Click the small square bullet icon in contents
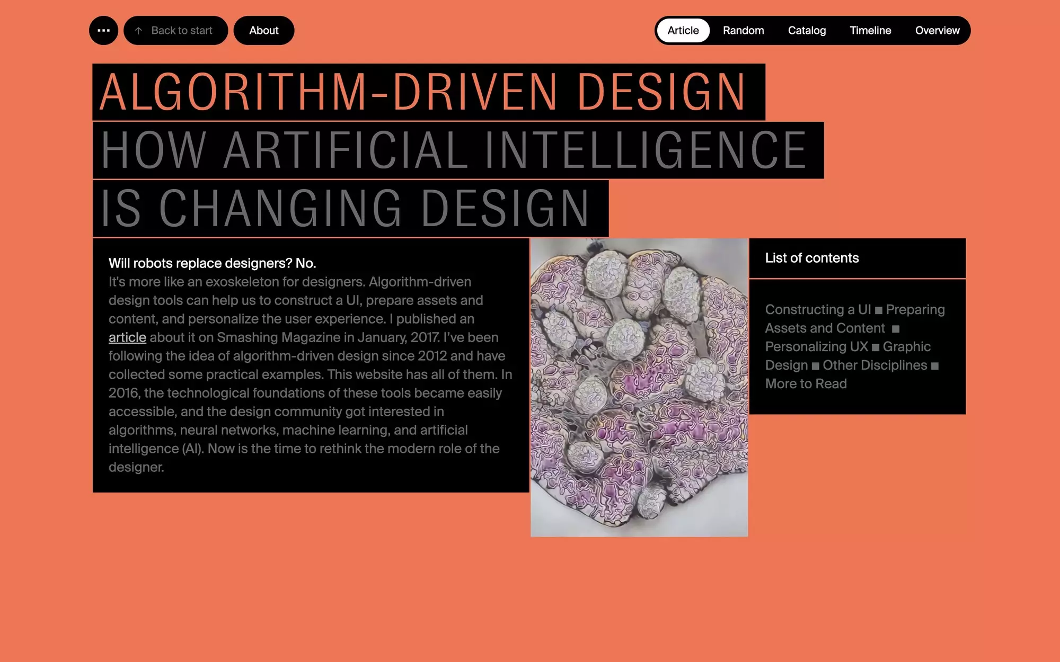This screenshot has height=662, width=1060. point(877,310)
